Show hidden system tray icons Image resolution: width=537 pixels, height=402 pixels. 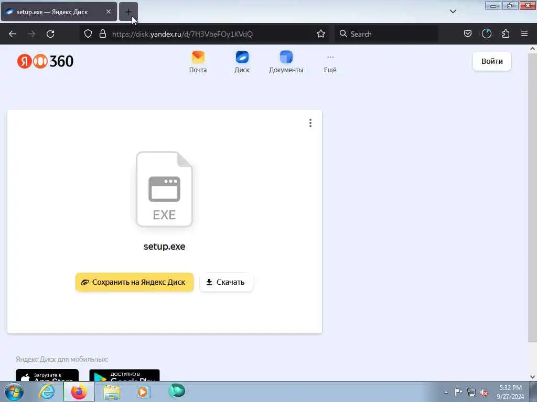click(x=446, y=392)
